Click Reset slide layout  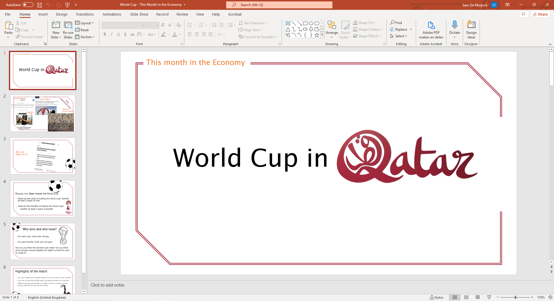(x=82, y=30)
